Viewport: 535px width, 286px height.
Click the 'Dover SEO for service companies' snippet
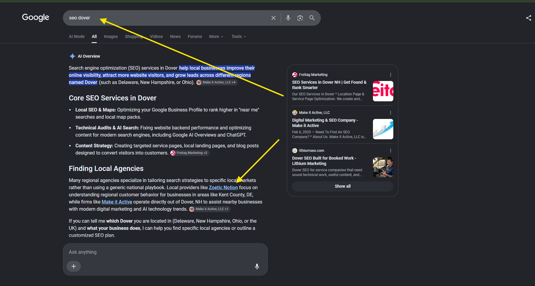(327, 172)
